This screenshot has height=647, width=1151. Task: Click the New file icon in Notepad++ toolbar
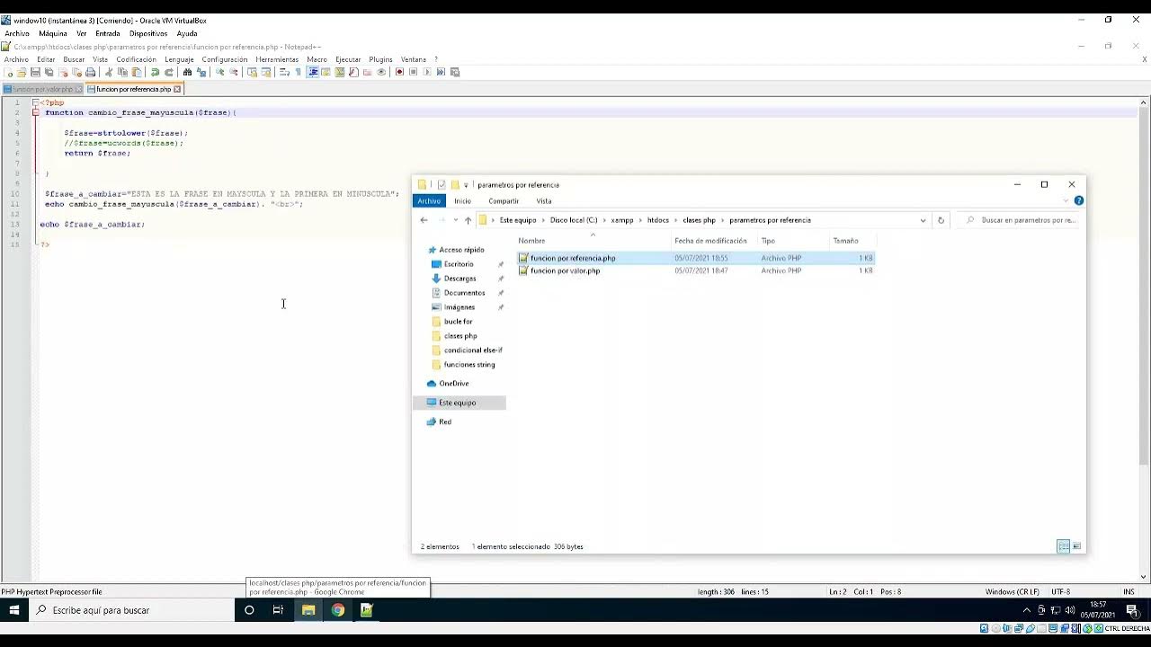click(9, 72)
